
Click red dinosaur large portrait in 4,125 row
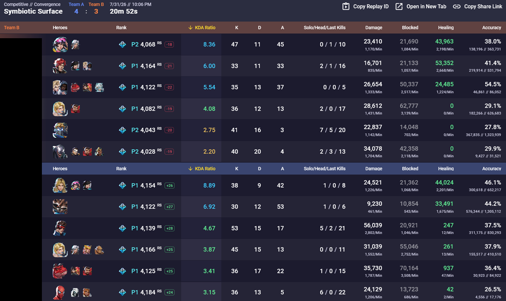click(x=60, y=271)
